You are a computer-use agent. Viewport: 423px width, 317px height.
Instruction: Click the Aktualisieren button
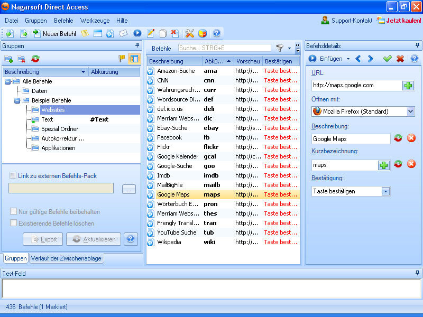click(94, 239)
